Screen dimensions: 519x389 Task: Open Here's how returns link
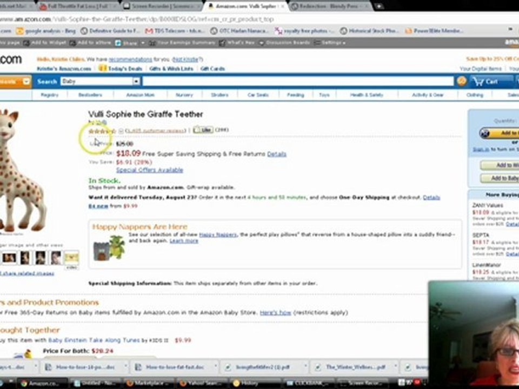point(275,313)
